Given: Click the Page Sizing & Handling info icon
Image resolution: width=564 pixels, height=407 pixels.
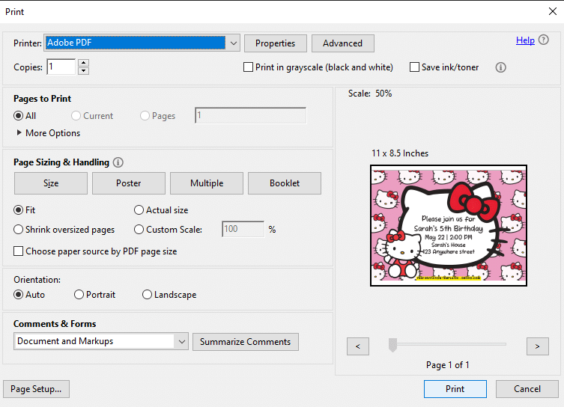Looking at the screenshot, I should [118, 162].
